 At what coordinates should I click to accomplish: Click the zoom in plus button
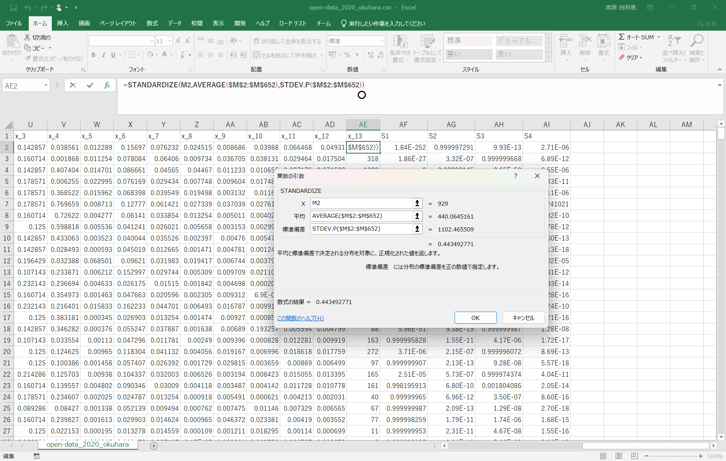pos(700,456)
